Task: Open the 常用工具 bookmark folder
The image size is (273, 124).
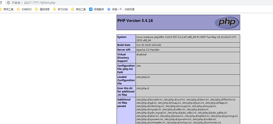Action: (x=7, y=9)
